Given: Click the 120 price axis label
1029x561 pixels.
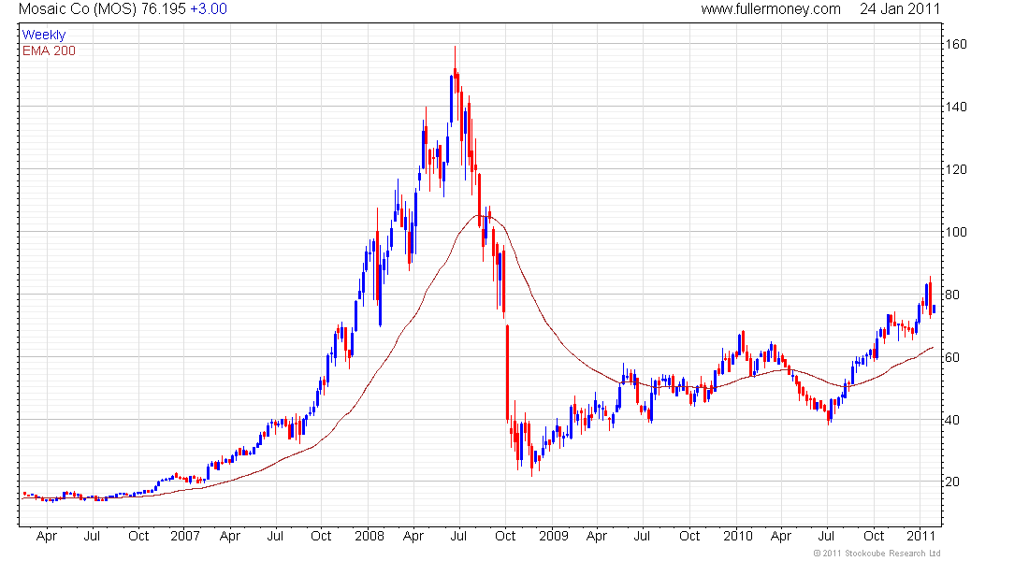Looking at the screenshot, I should tap(955, 169).
